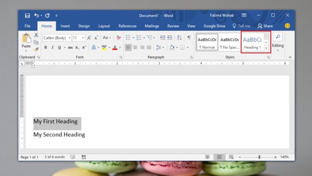Click the Cut icon in Clipboard group
Screen dimensions: 312x176
coord(36,36)
